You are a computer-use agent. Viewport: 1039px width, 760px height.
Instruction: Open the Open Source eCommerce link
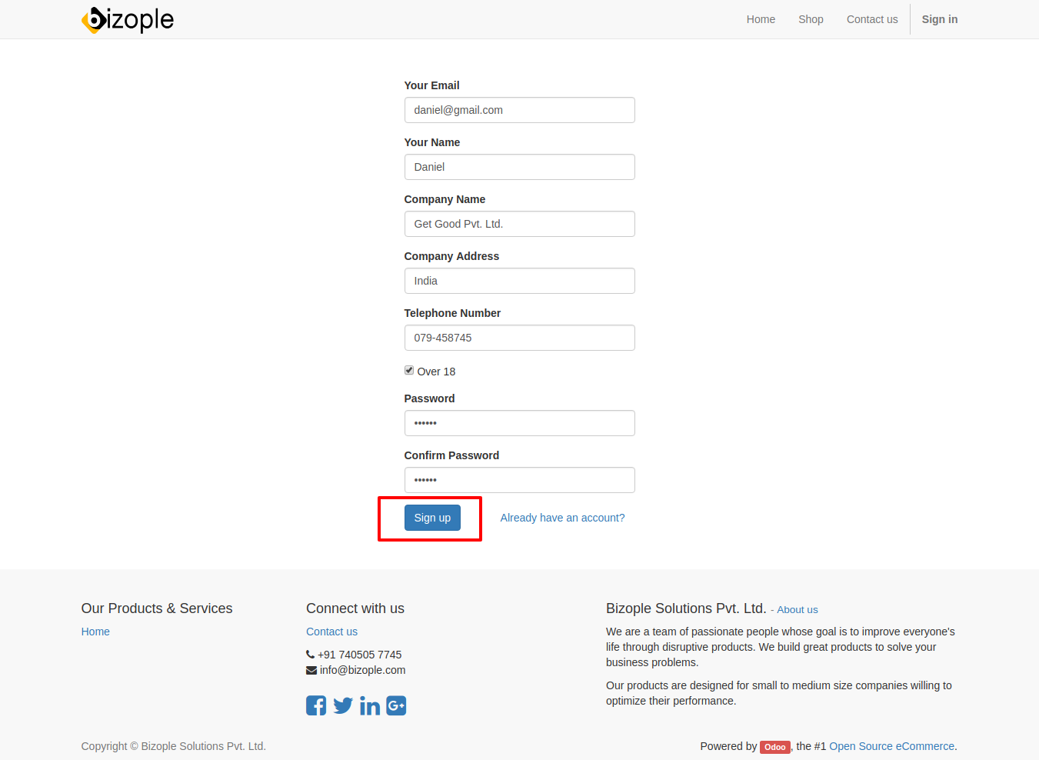[x=891, y=746]
